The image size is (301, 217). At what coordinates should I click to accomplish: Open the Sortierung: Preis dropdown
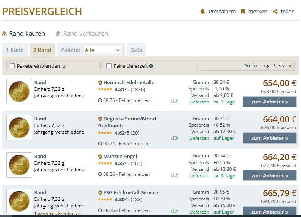(x=247, y=65)
